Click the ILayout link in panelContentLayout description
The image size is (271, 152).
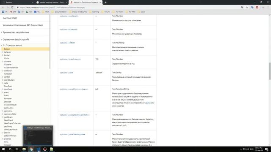(x=147, y=103)
